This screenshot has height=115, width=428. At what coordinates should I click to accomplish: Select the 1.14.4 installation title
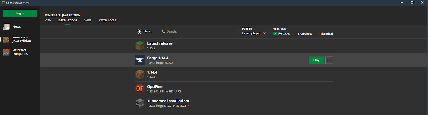(x=152, y=72)
